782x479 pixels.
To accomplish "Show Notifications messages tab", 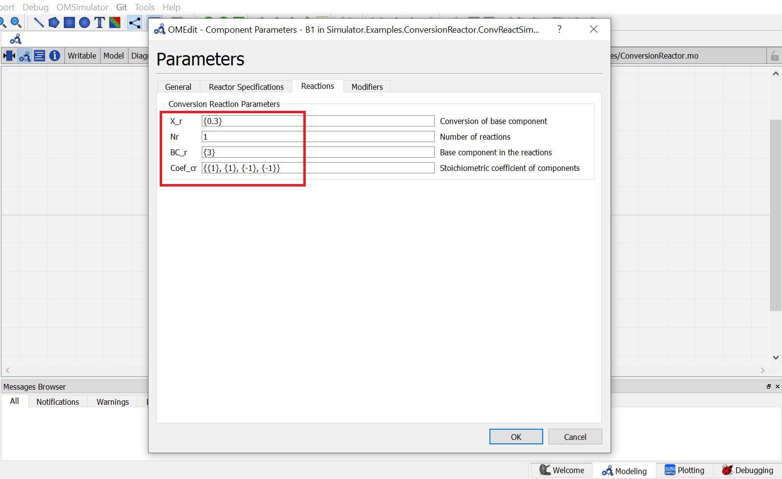I will 58,402.
